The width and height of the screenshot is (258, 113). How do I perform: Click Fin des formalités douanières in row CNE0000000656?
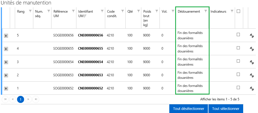190,35
